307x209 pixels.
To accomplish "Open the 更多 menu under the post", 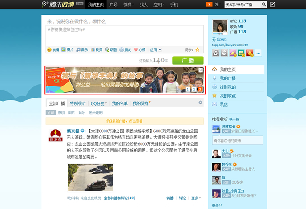I will tap(196, 197).
